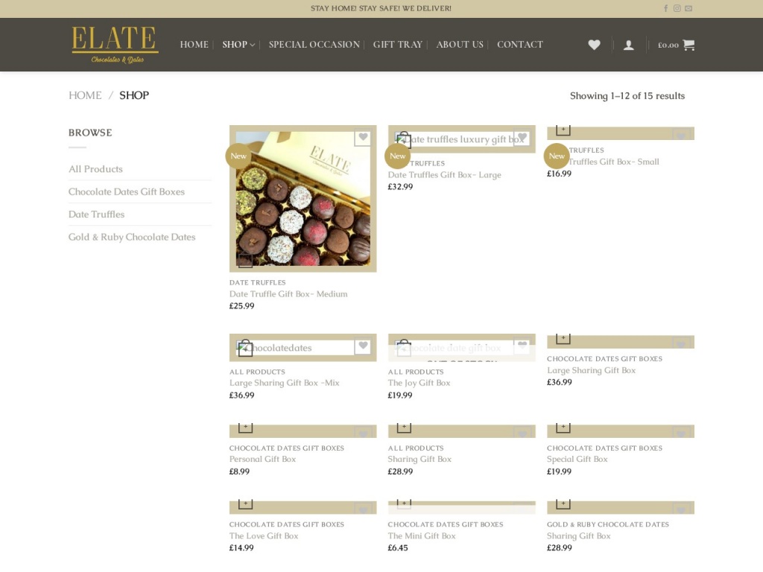The height and width of the screenshot is (572, 763).
Task: Open the wishlist heart in header
Action: 594,45
